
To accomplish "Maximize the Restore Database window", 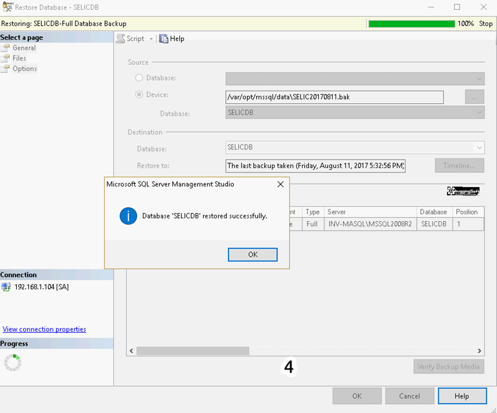I will [x=457, y=7].
